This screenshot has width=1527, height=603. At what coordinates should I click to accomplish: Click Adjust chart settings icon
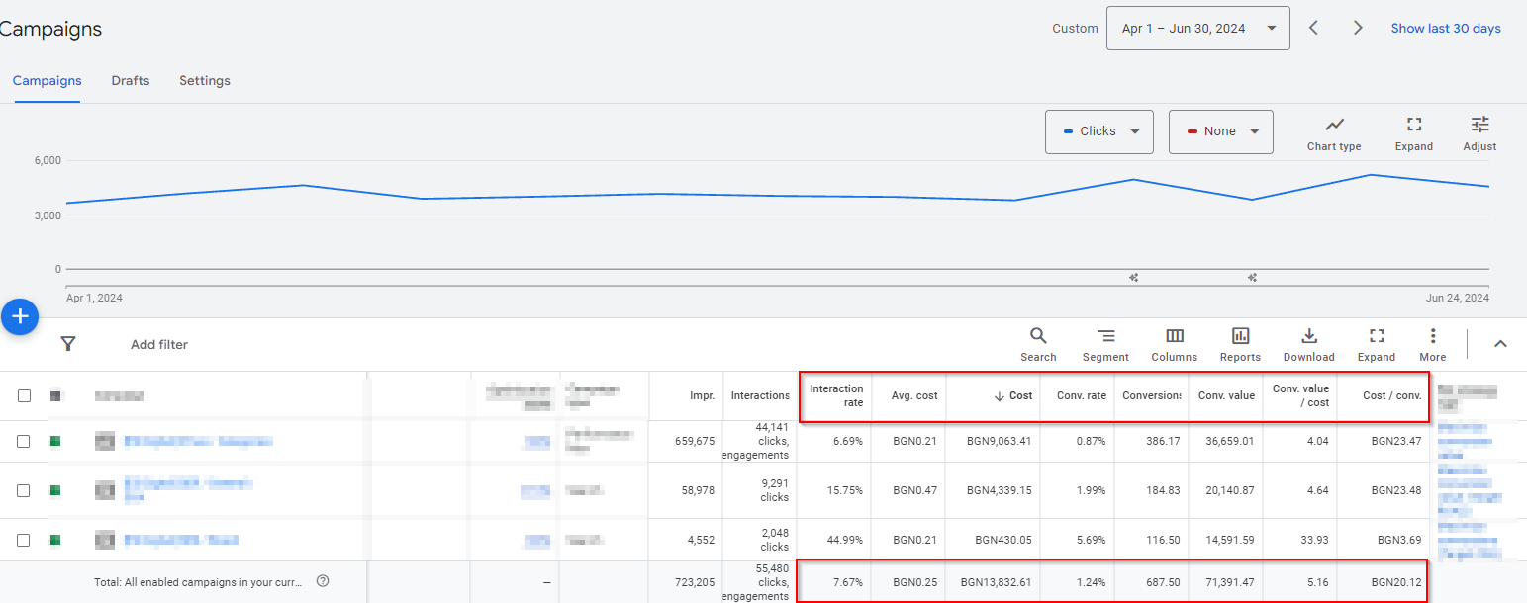pyautogui.click(x=1479, y=133)
